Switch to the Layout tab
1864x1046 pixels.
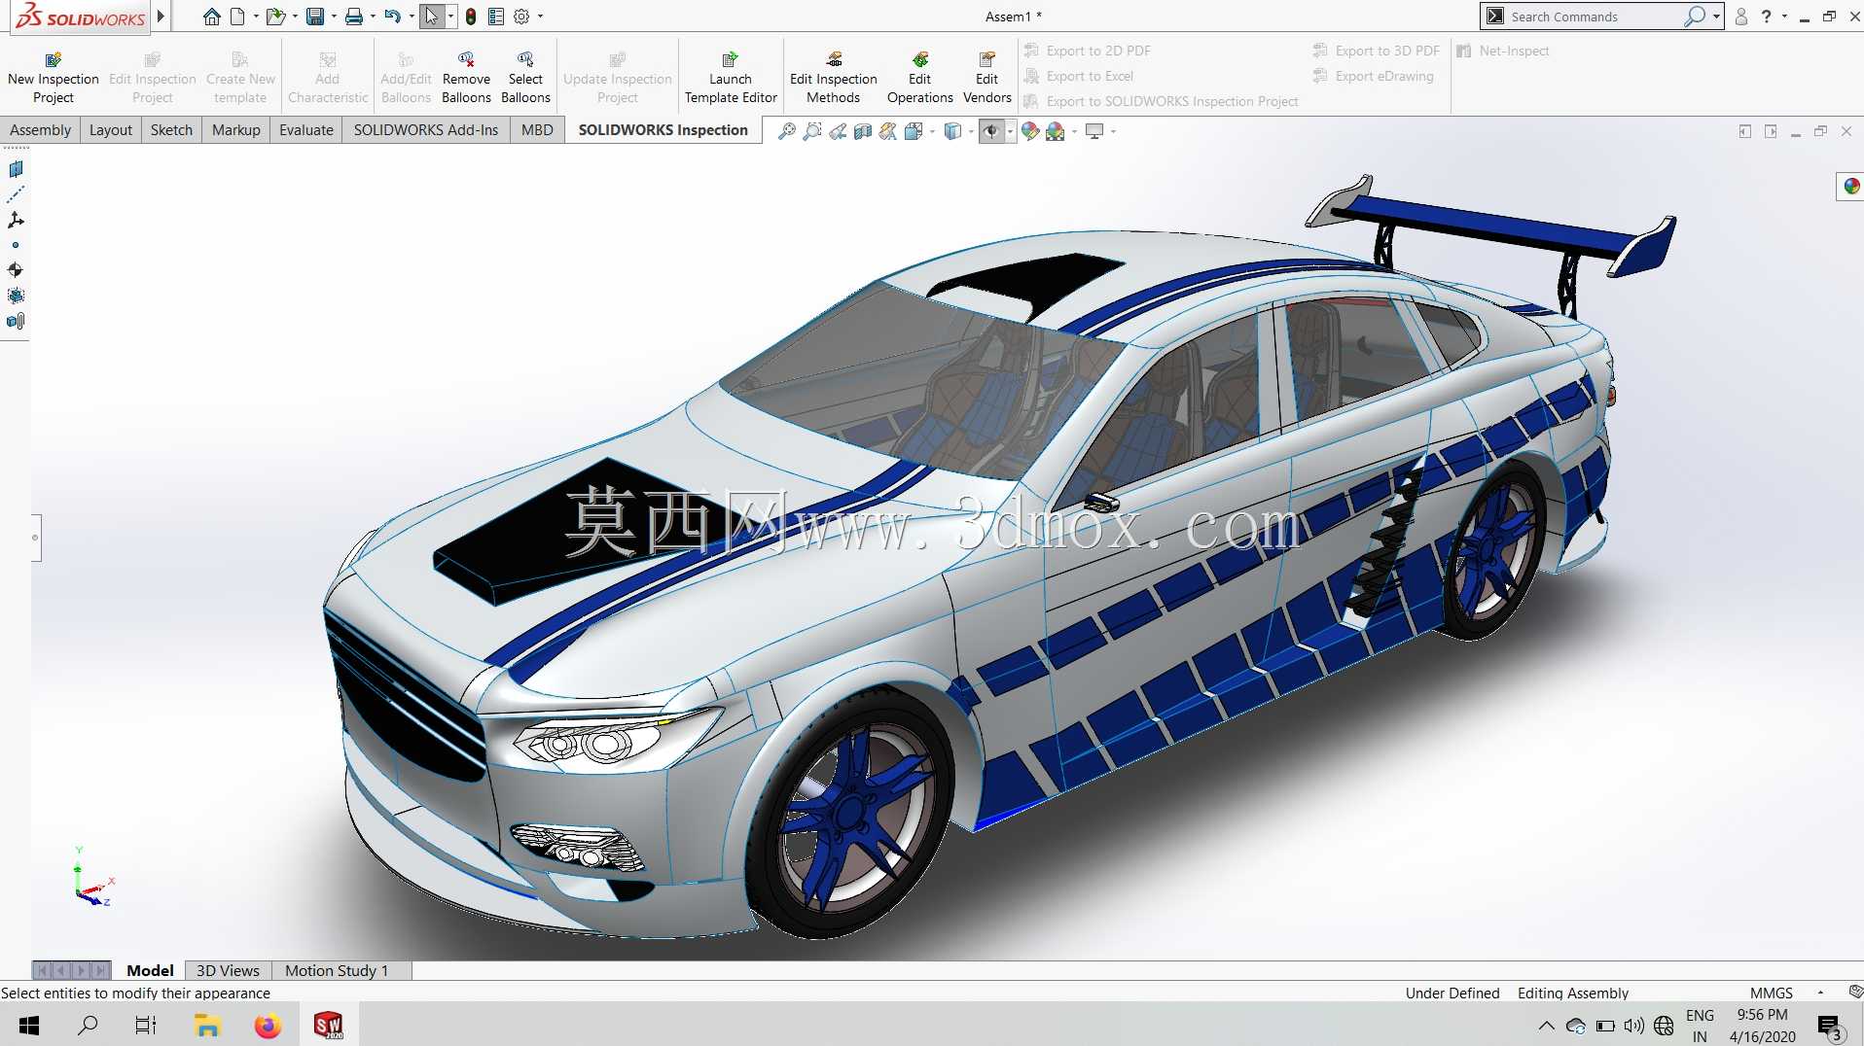pos(111,130)
